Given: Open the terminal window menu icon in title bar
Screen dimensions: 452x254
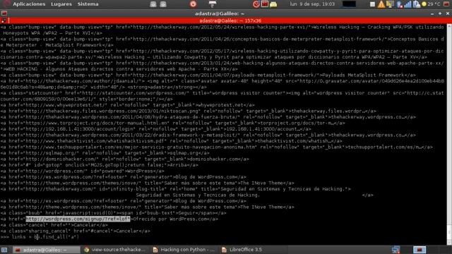Looking at the screenshot, I should point(4,13).
